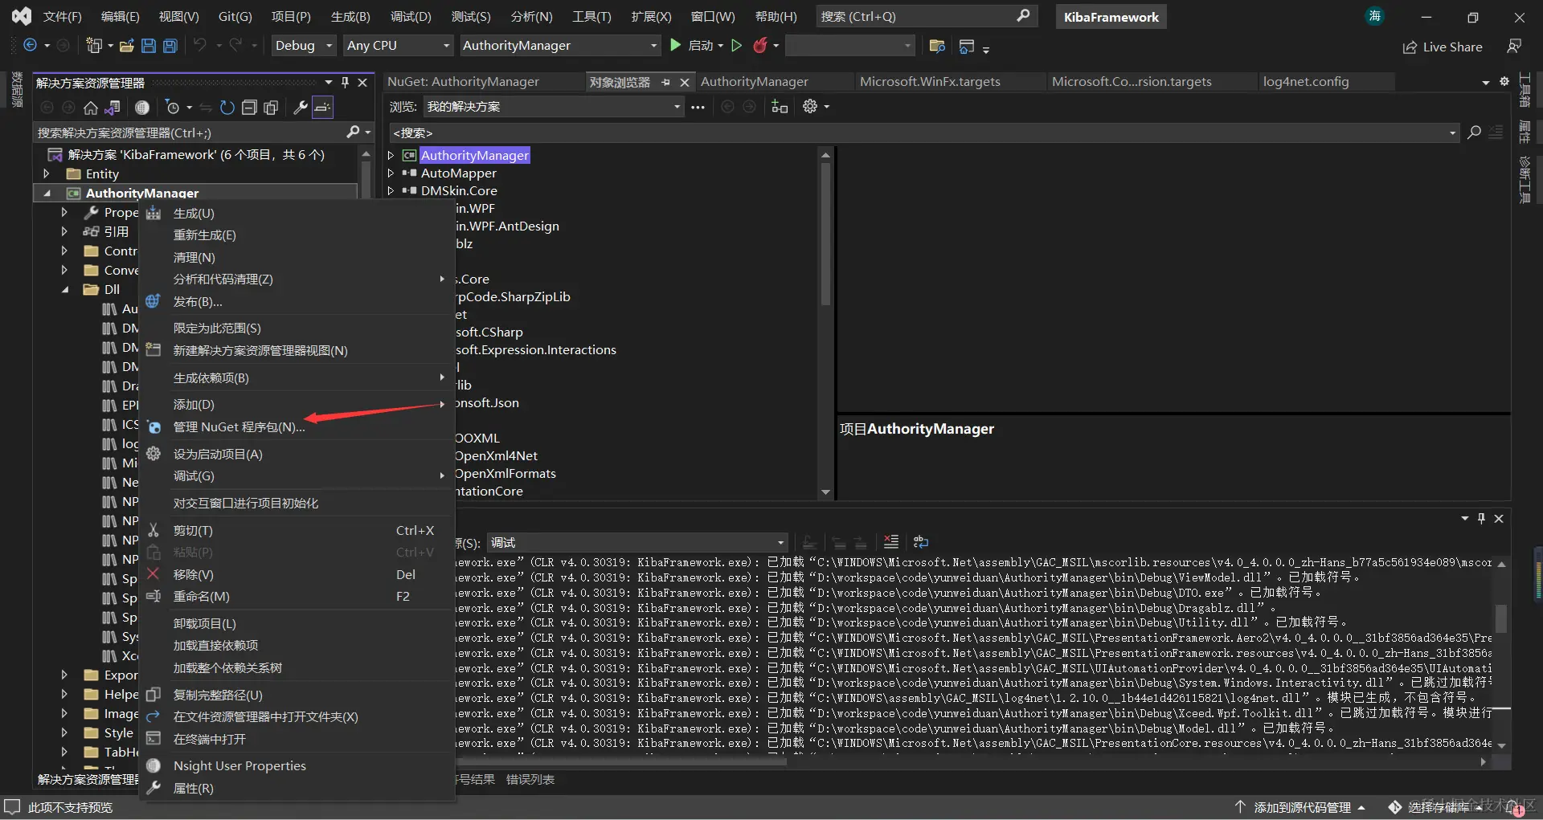1543x820 pixels.
Task: Click 添加到源代码管理 in status bar
Action: pos(1301,807)
